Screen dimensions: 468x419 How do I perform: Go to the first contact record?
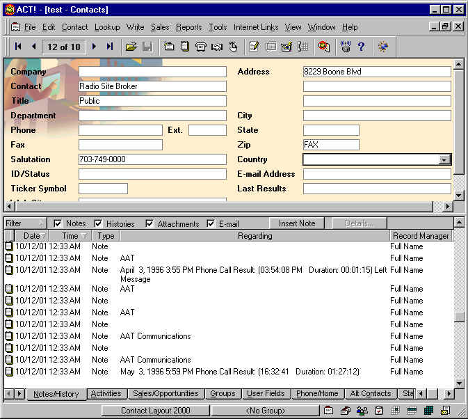18,47
